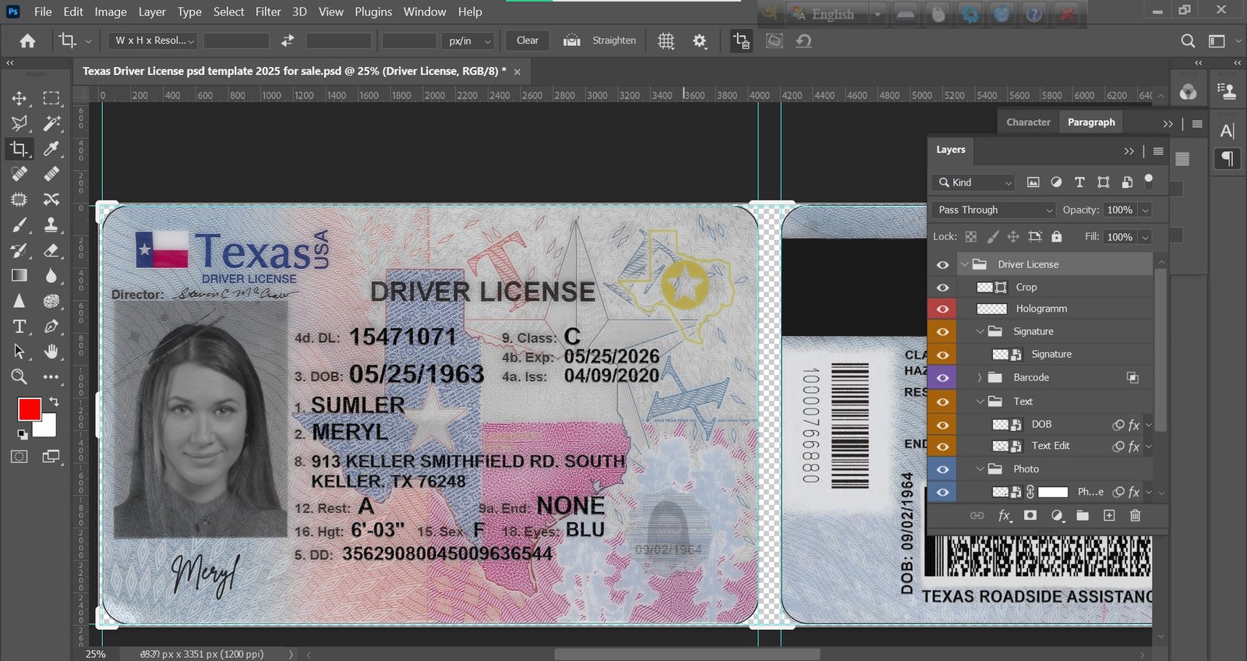Add layer style fx icon at panel bottom
1247x661 pixels.
[1005, 515]
